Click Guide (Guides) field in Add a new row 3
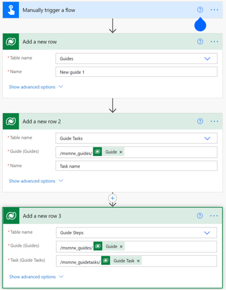 tap(136, 247)
